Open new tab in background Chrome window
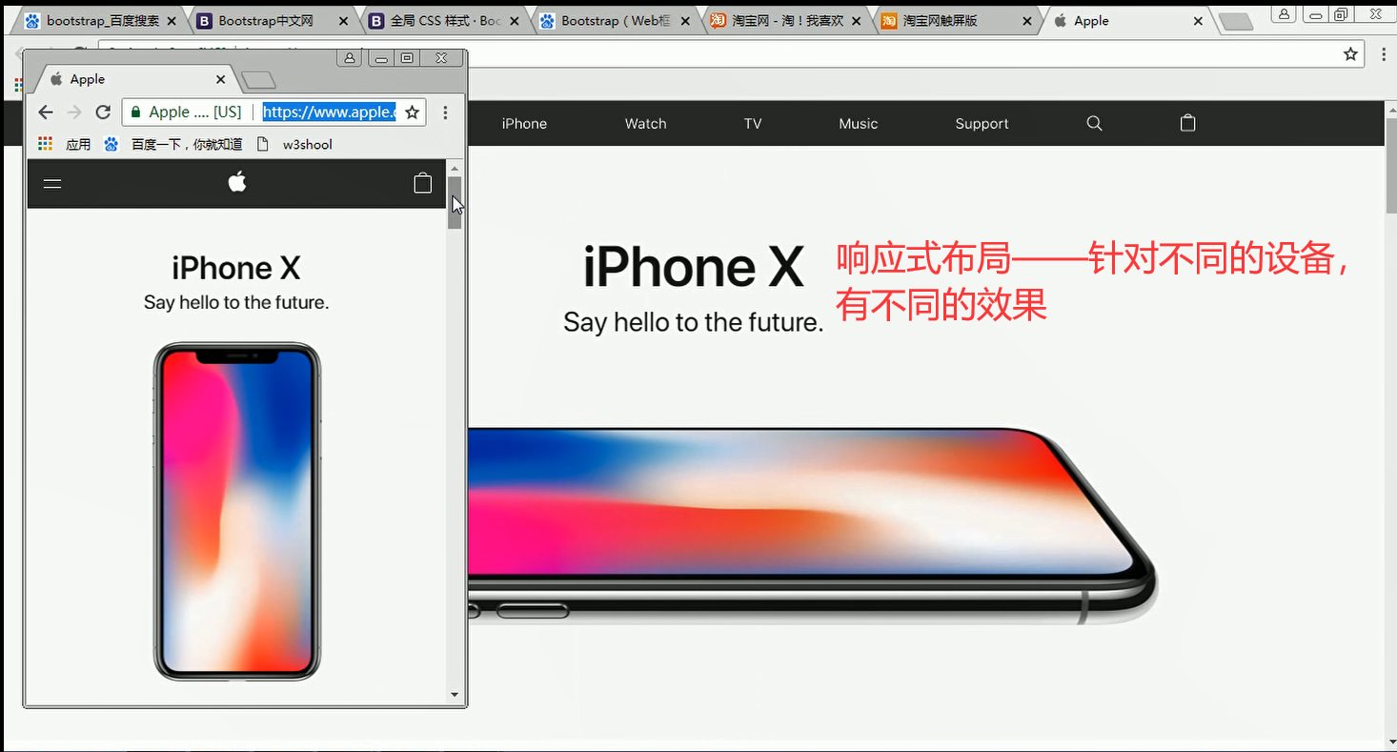The width and height of the screenshot is (1397, 752). pos(1236,22)
